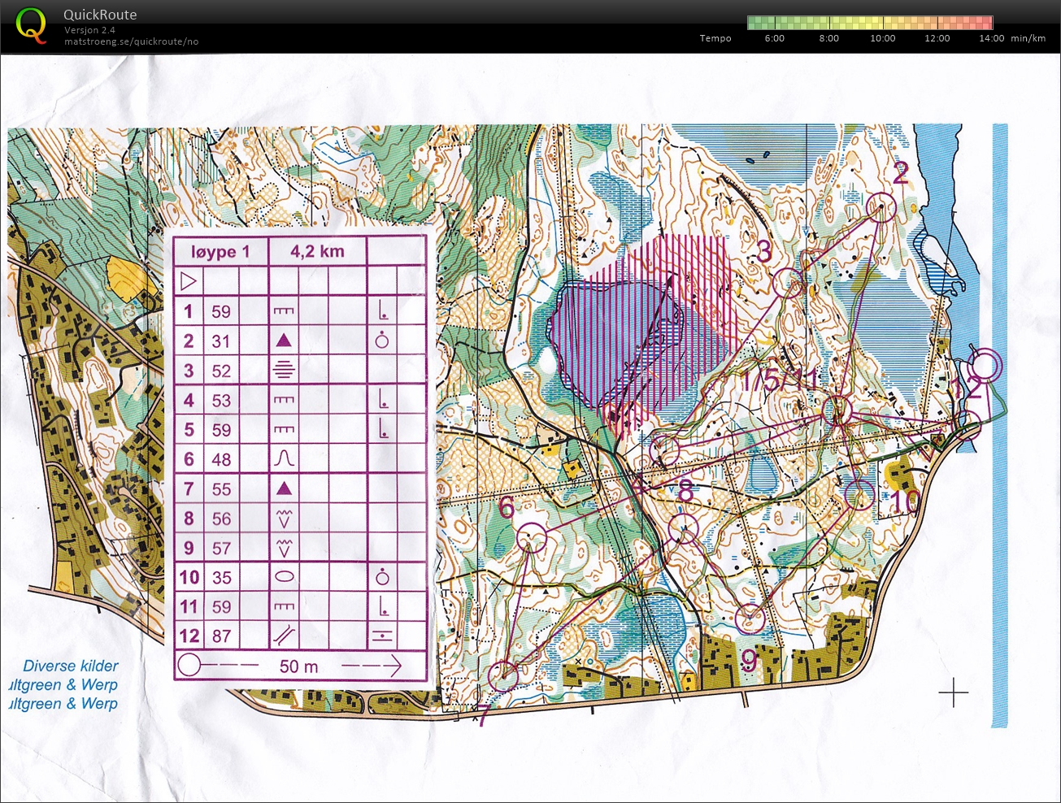Click control circle 10 on the map
Image resolution: width=1061 pixels, height=803 pixels.
coord(859,495)
